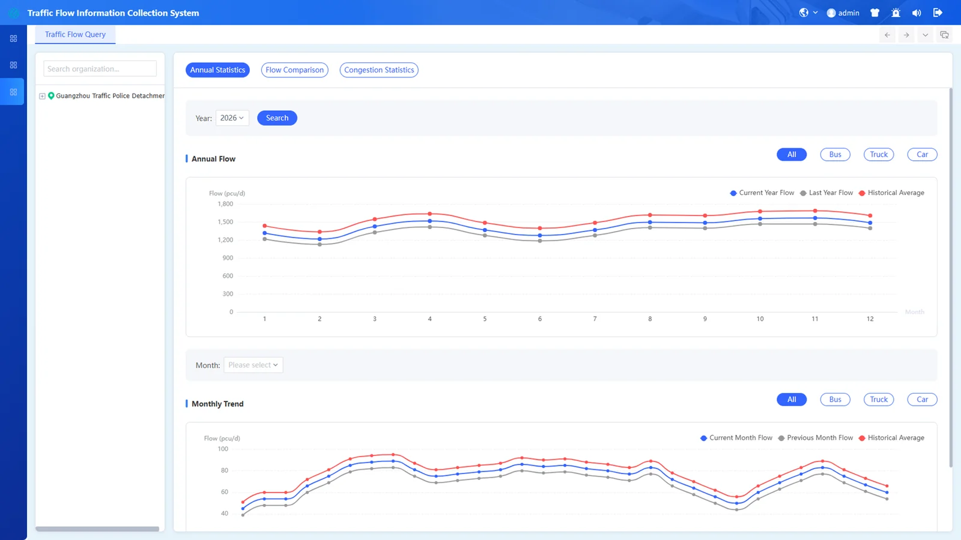Go to next tab with right arrow
This screenshot has width=961, height=540.
[x=906, y=35]
